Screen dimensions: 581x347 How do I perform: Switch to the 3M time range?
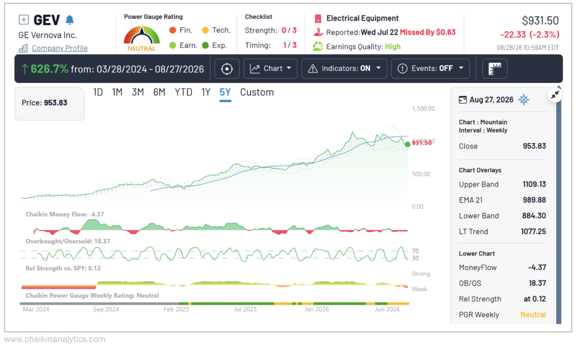tap(138, 92)
